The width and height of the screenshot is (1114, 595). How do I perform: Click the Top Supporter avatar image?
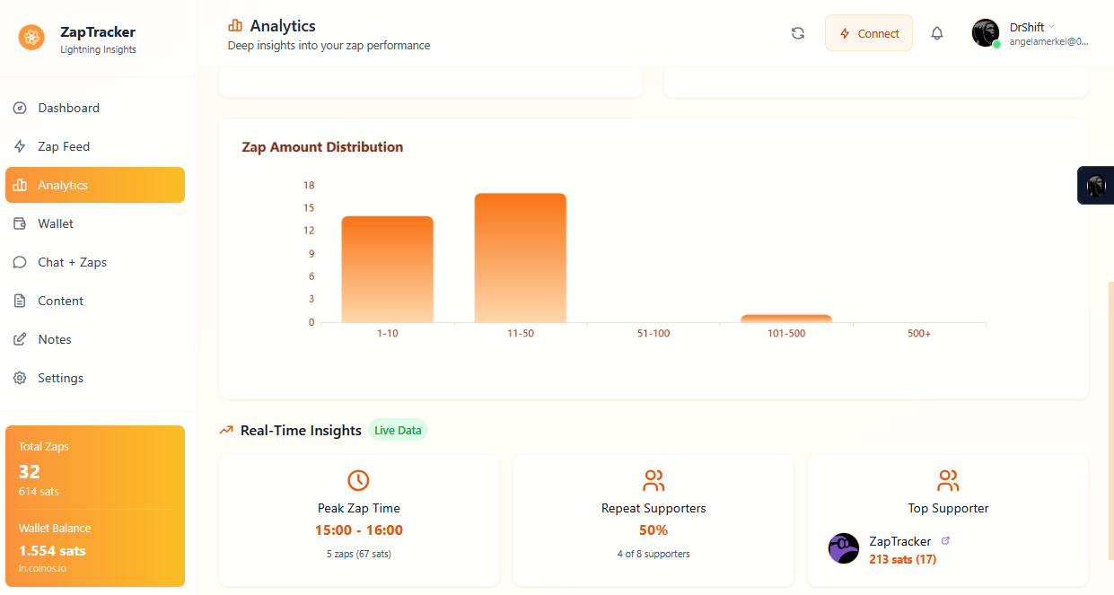pos(843,548)
